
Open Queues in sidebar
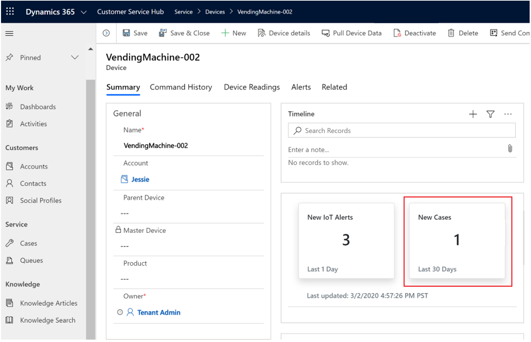32,260
